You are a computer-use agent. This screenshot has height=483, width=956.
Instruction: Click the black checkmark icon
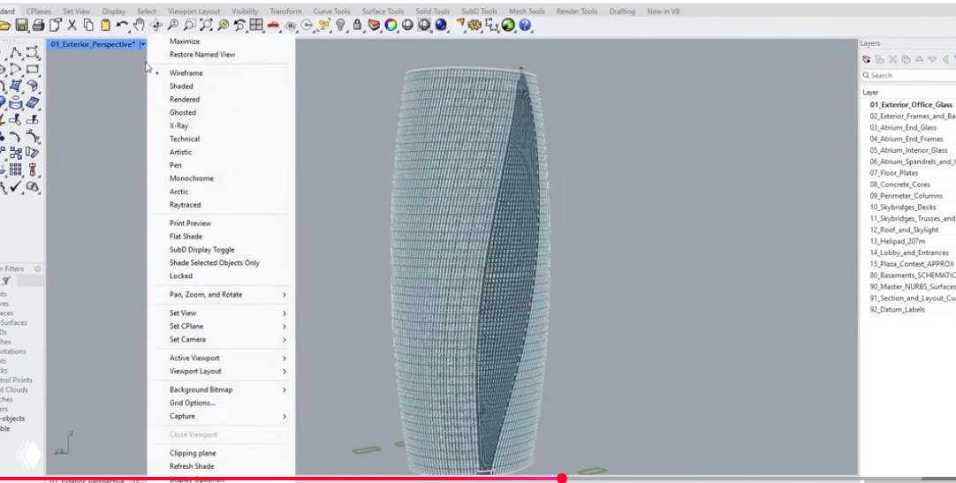pos(16,187)
